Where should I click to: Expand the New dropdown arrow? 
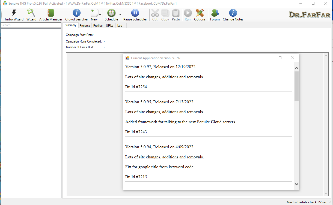[x=100, y=15]
